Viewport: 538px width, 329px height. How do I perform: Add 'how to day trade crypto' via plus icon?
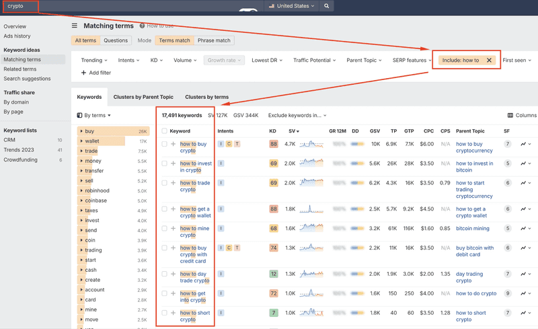click(174, 274)
